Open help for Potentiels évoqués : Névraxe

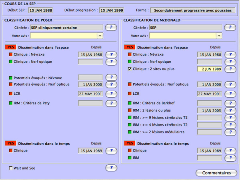tap(111, 77)
